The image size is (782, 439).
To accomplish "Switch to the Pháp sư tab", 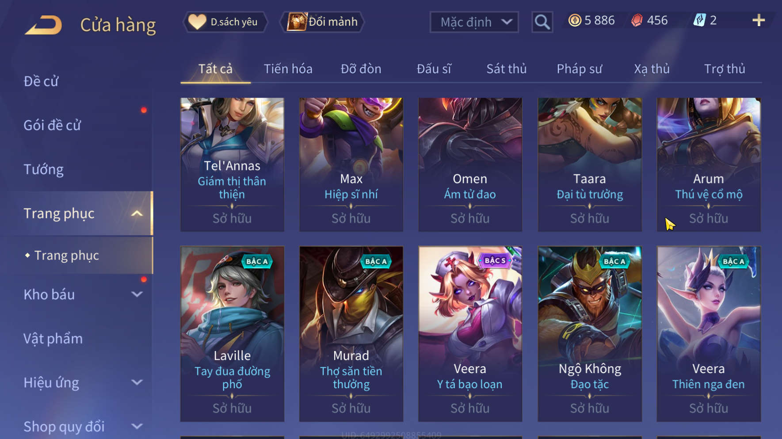I will (x=580, y=69).
